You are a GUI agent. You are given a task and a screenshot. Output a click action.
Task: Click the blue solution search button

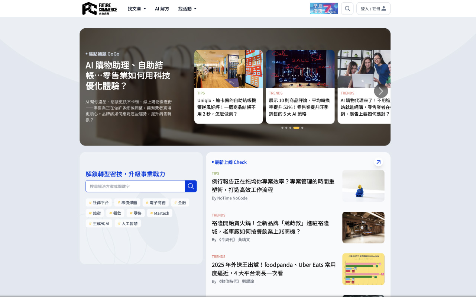tap(191, 186)
